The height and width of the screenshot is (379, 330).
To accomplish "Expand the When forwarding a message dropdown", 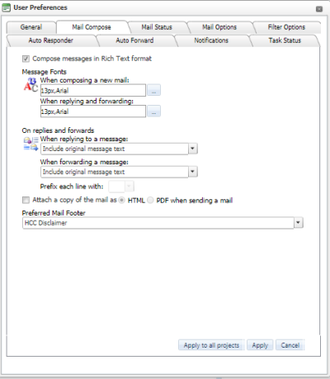I will (x=192, y=172).
